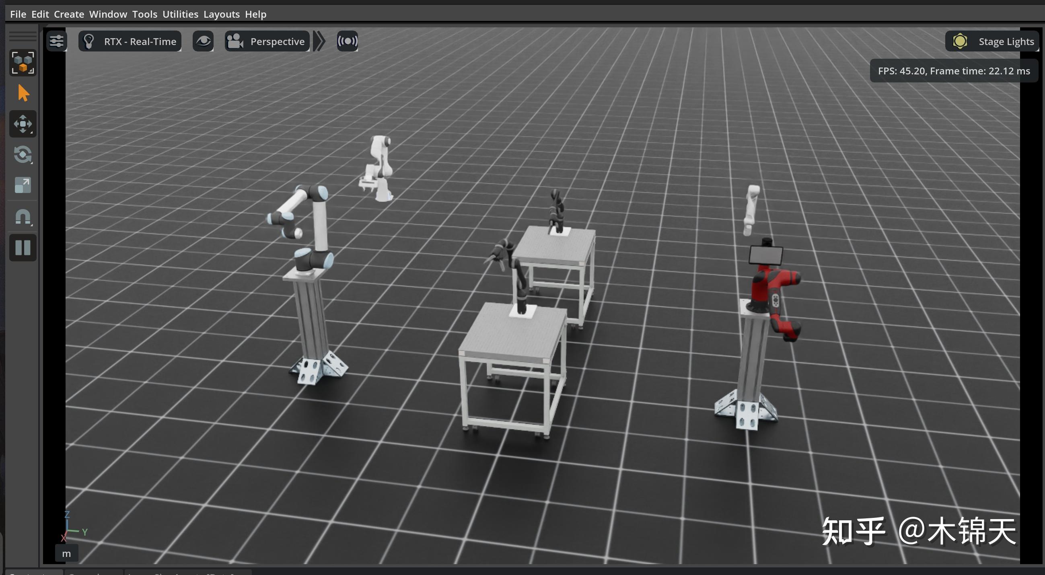
Task: Open the Perspective camera dropdown
Action: (x=277, y=41)
